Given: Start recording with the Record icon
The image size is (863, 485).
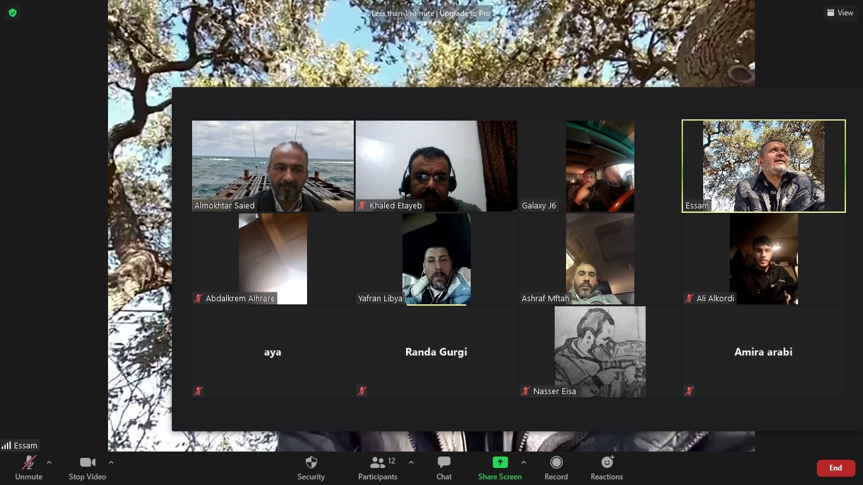Looking at the screenshot, I should coord(556,463).
